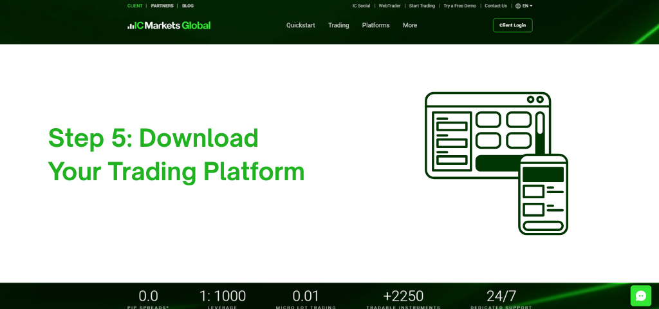Launch the WebTrader link
This screenshot has height=309, width=659.
tap(389, 6)
